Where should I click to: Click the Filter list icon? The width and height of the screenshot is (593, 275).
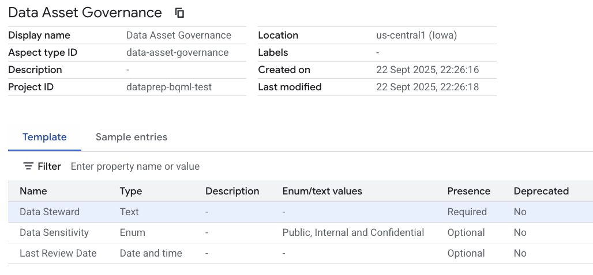point(28,166)
